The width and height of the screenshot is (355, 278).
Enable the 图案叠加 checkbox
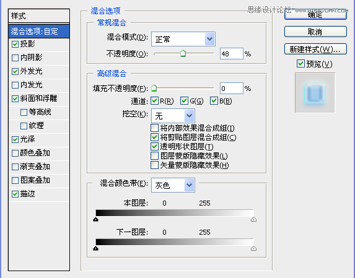(15, 180)
